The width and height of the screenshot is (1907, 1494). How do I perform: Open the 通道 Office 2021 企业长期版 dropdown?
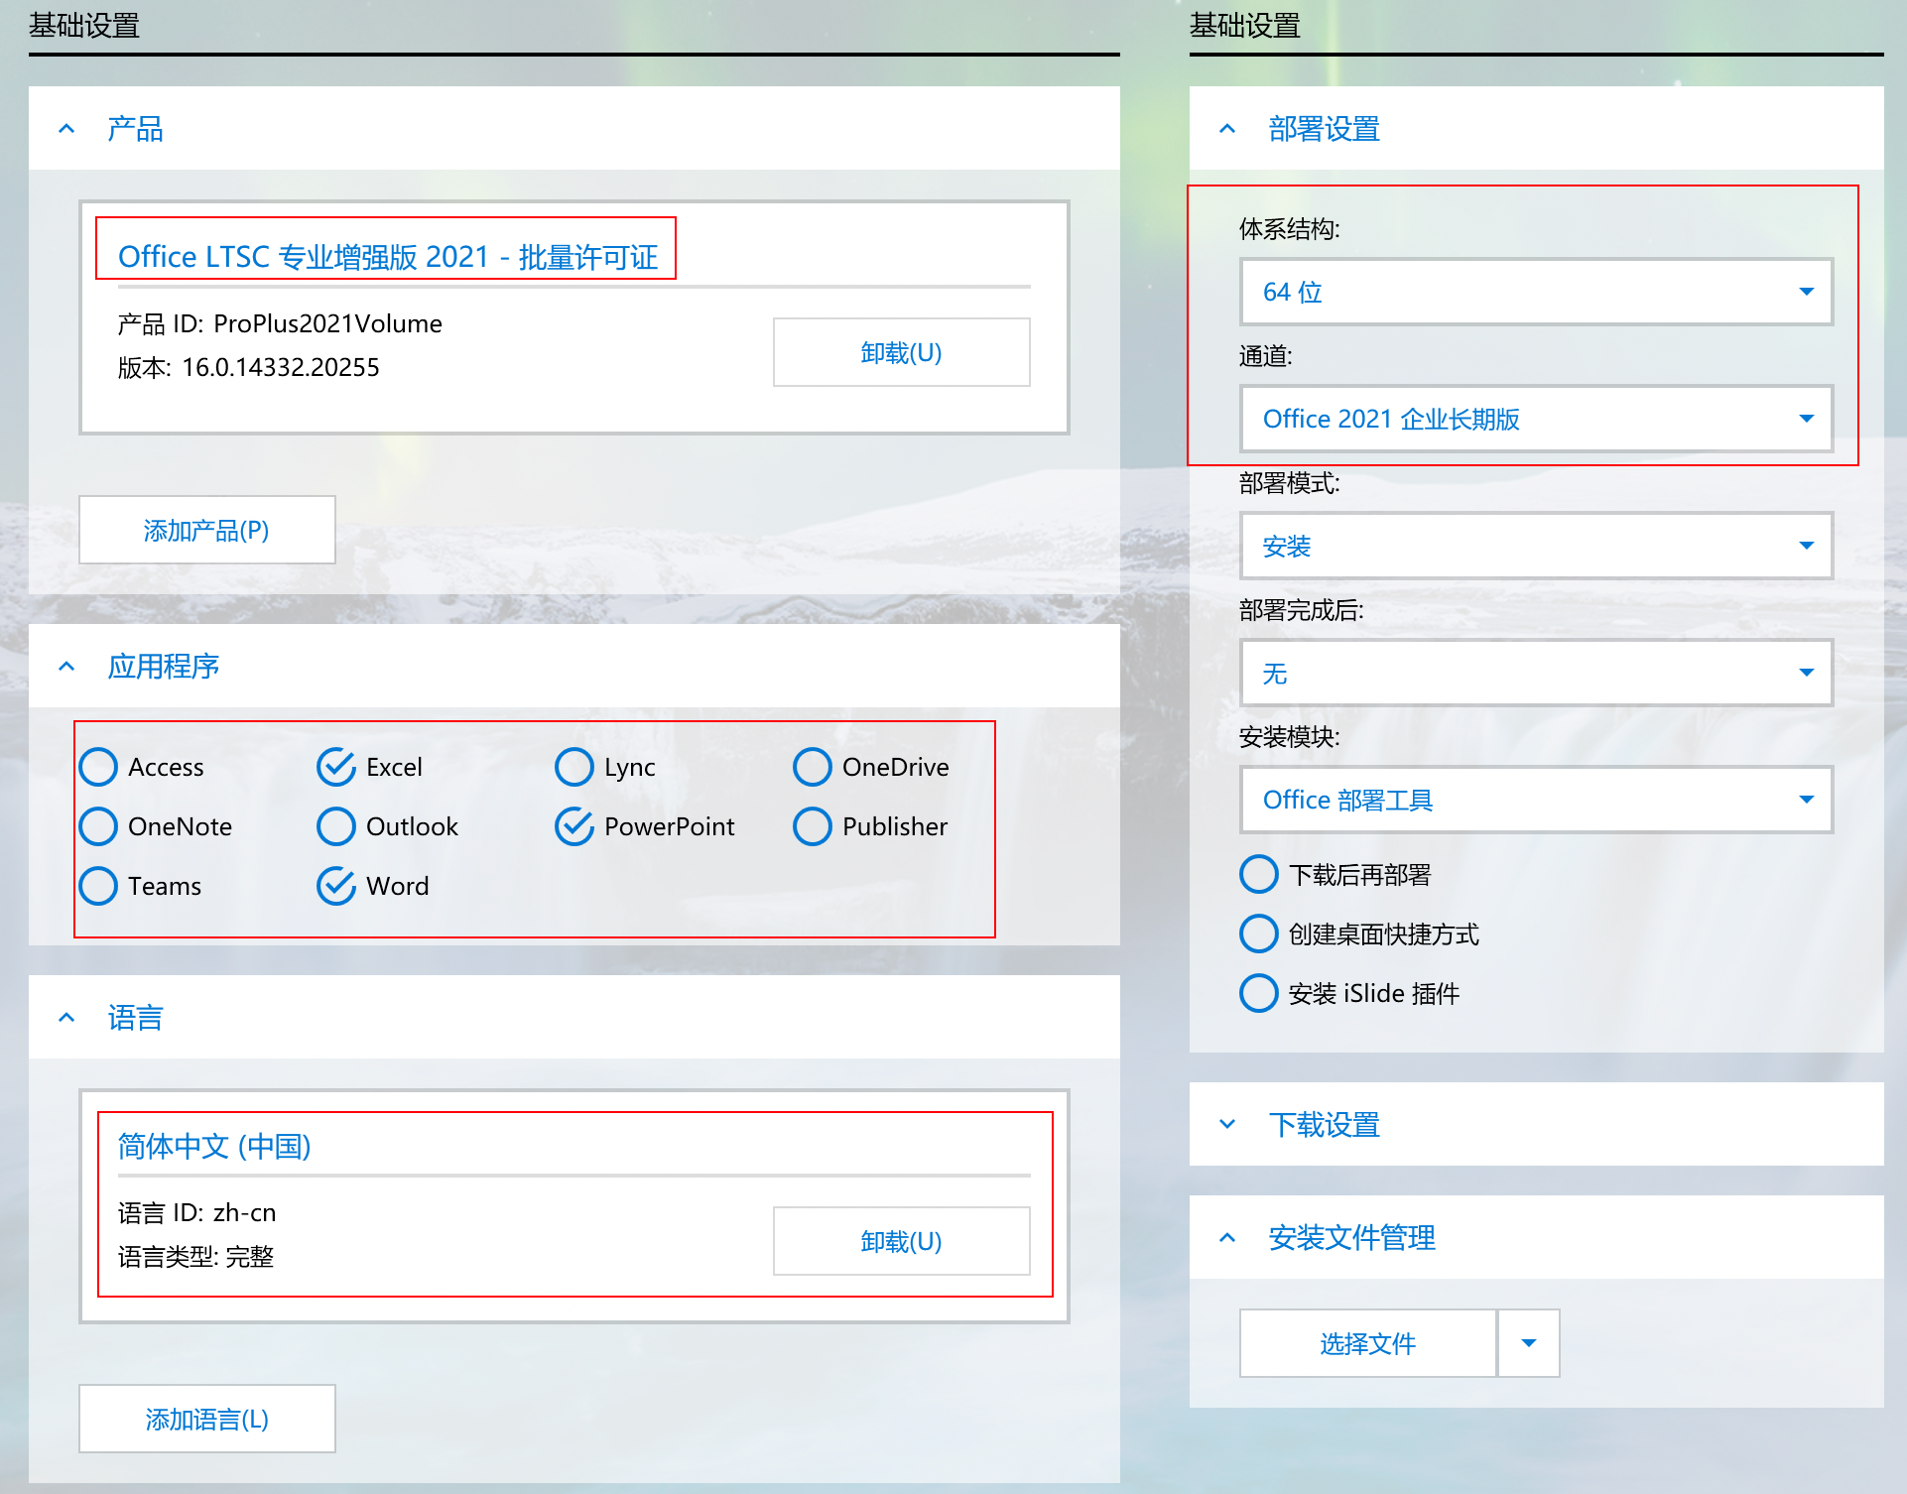[1536, 419]
